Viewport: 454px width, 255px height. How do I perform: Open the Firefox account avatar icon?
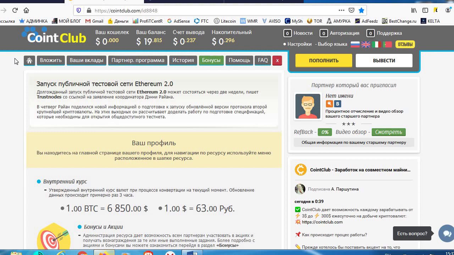(448, 10)
